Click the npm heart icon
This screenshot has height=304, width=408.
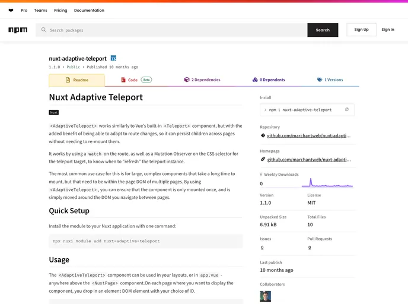click(11, 11)
